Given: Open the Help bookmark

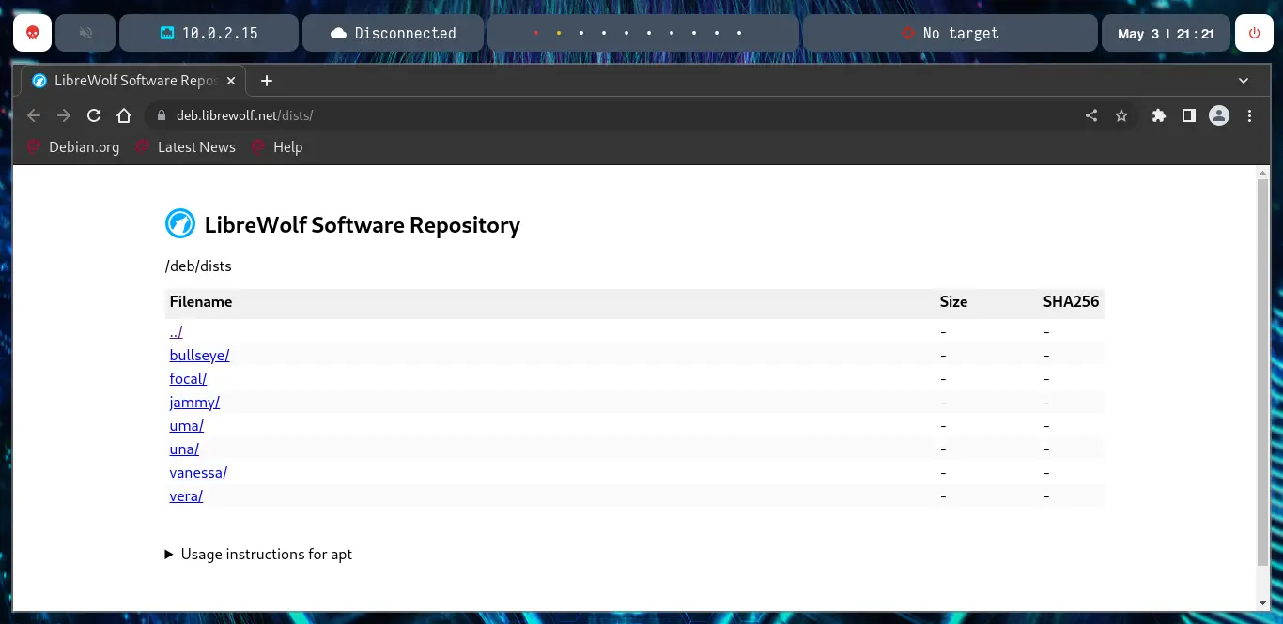Looking at the screenshot, I should coord(277,146).
